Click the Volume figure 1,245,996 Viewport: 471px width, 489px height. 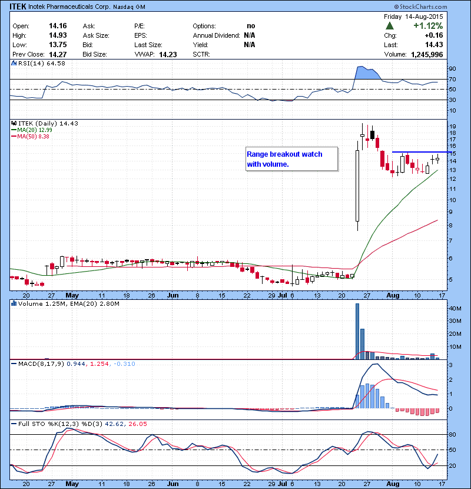pos(427,55)
